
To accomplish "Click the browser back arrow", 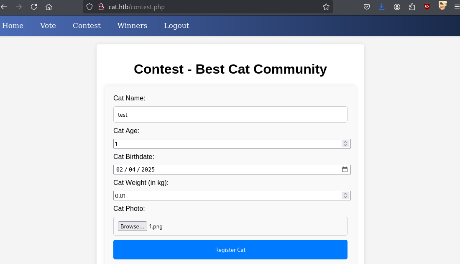I will pyautogui.click(x=4, y=7).
